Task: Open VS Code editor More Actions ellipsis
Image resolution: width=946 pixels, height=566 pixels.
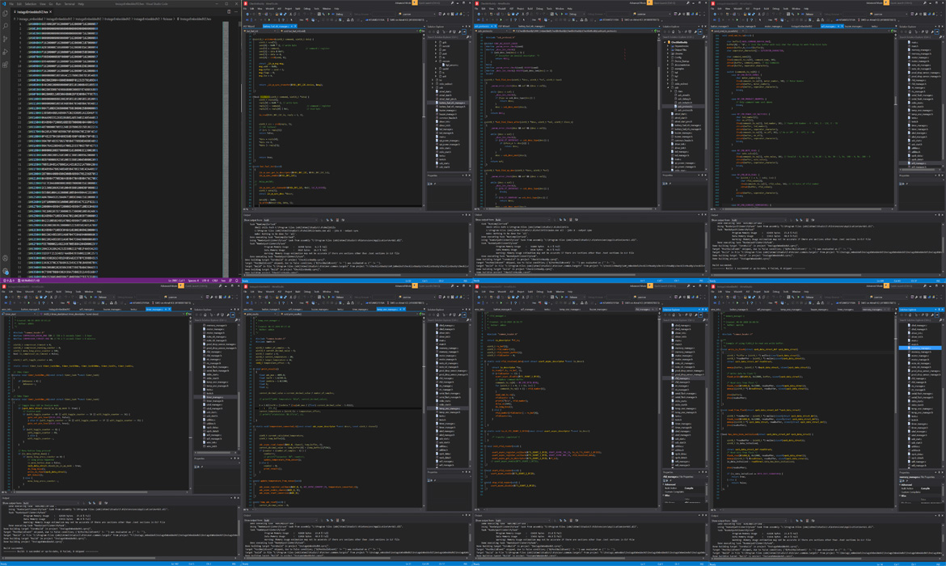Action: (234, 11)
